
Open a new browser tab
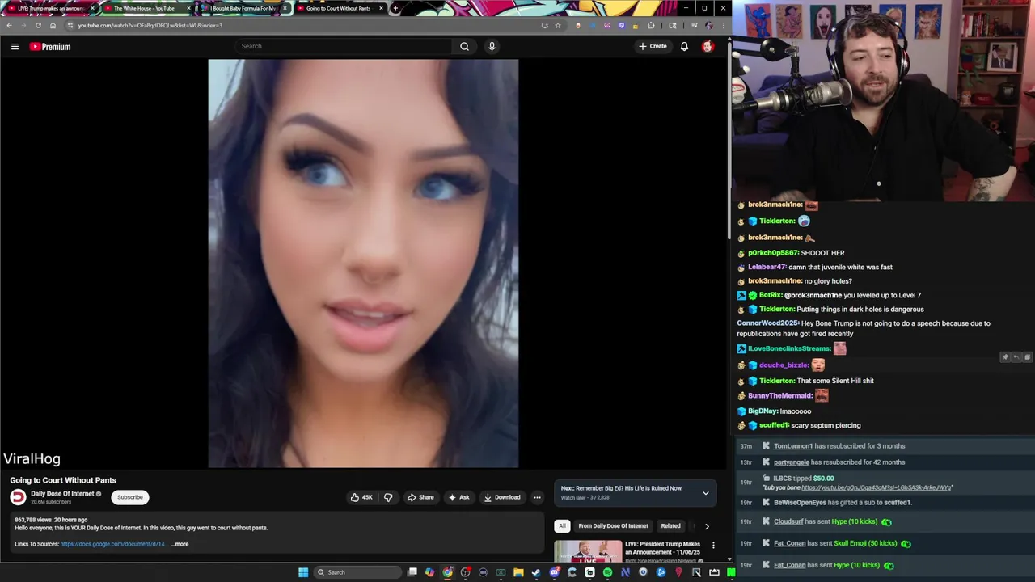[x=395, y=8]
